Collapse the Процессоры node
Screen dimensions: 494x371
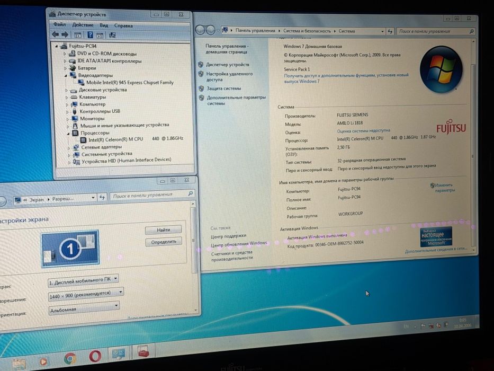coord(68,134)
